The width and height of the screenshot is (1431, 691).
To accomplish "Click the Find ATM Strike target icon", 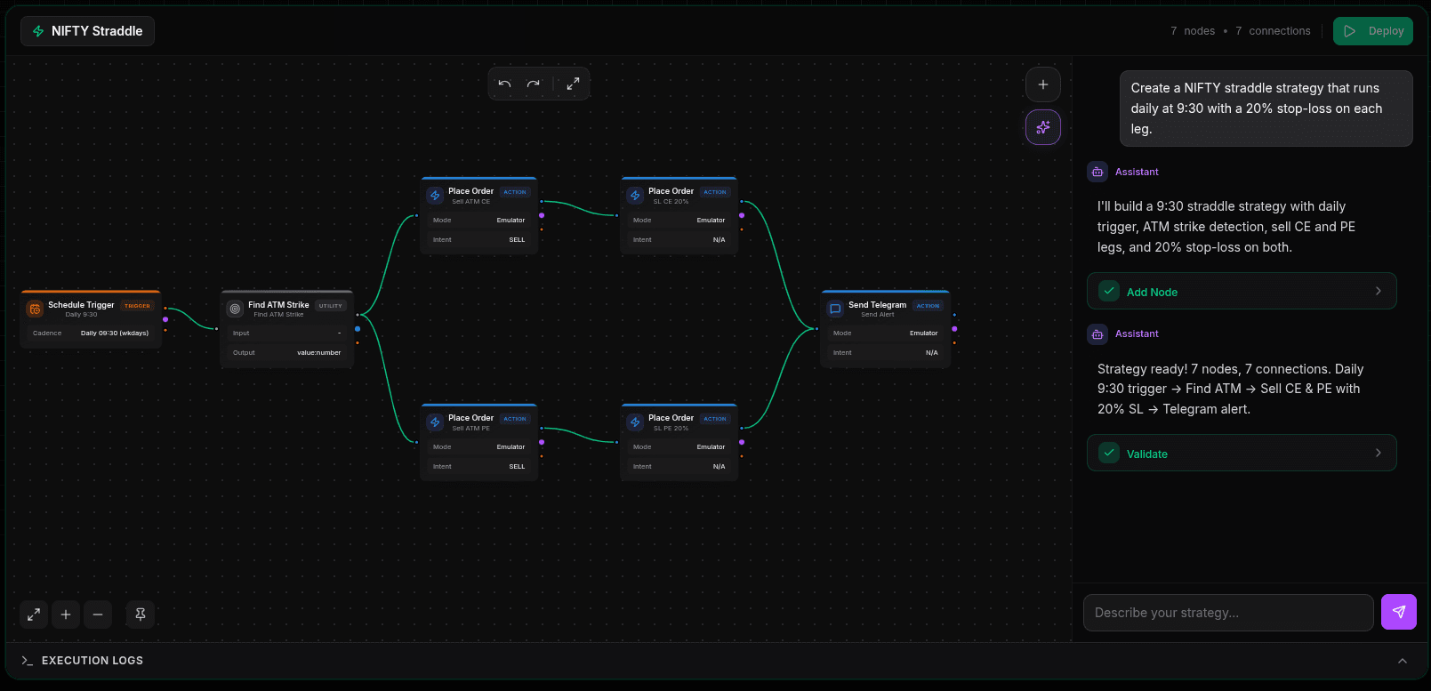I will 236,309.
